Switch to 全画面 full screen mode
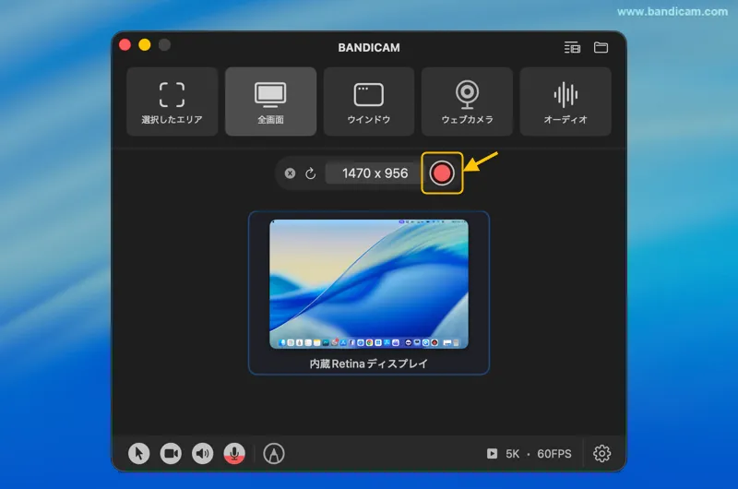This screenshot has width=738, height=489. pos(270,101)
